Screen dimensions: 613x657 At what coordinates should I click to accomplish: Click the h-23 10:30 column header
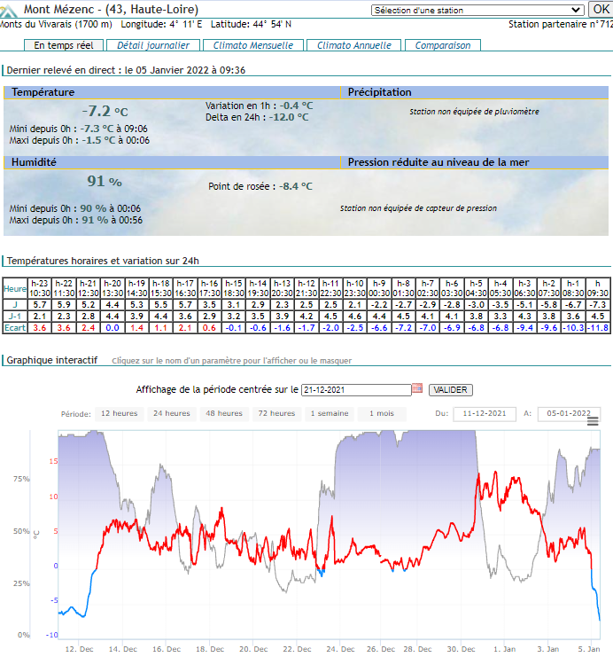pyautogui.click(x=39, y=289)
